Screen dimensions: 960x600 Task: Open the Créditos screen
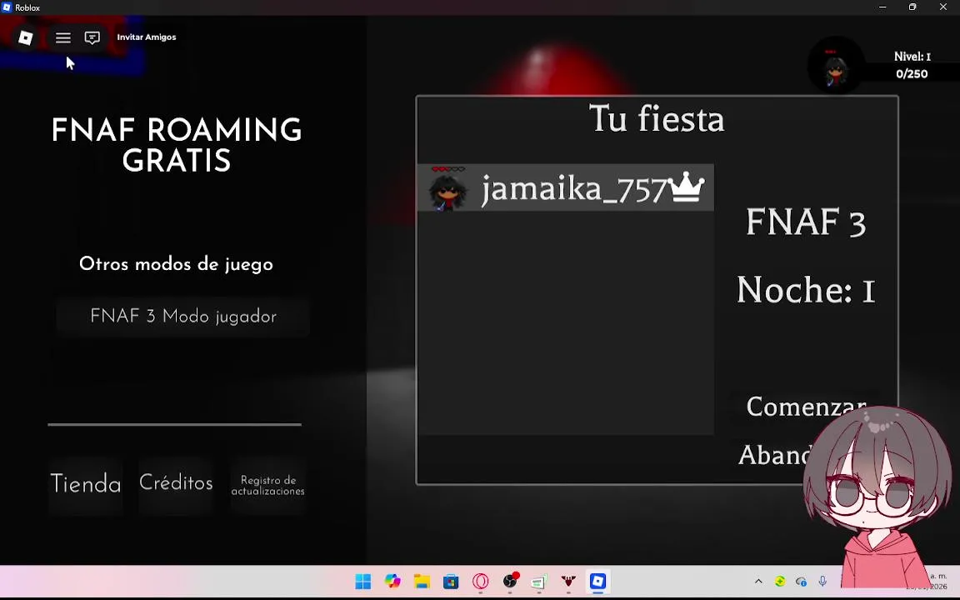click(176, 482)
